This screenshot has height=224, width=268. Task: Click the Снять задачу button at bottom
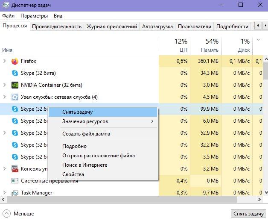248,214
